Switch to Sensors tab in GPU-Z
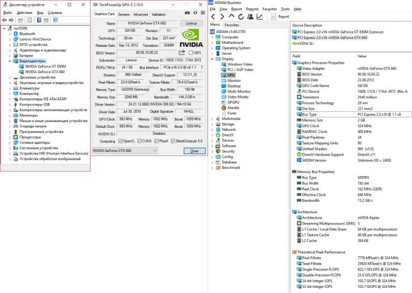 tap(124, 14)
